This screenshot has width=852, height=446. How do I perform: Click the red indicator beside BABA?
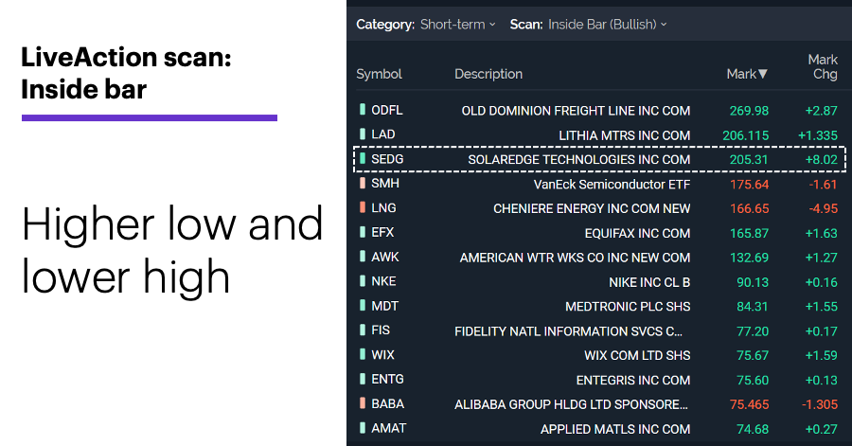click(363, 403)
